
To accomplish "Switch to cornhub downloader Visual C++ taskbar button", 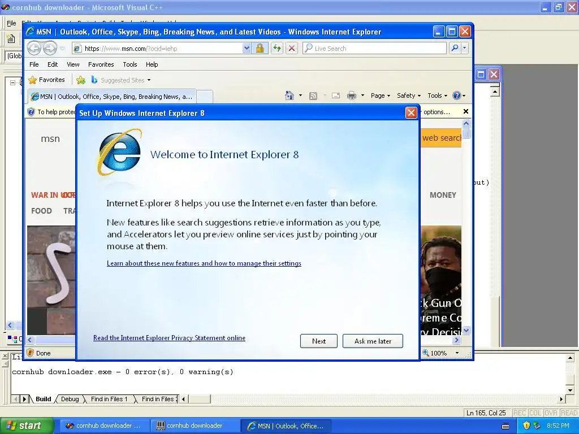I will point(105,426).
